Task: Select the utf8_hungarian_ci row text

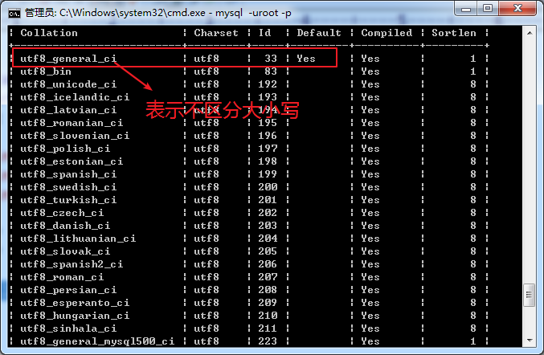Action: coord(75,316)
